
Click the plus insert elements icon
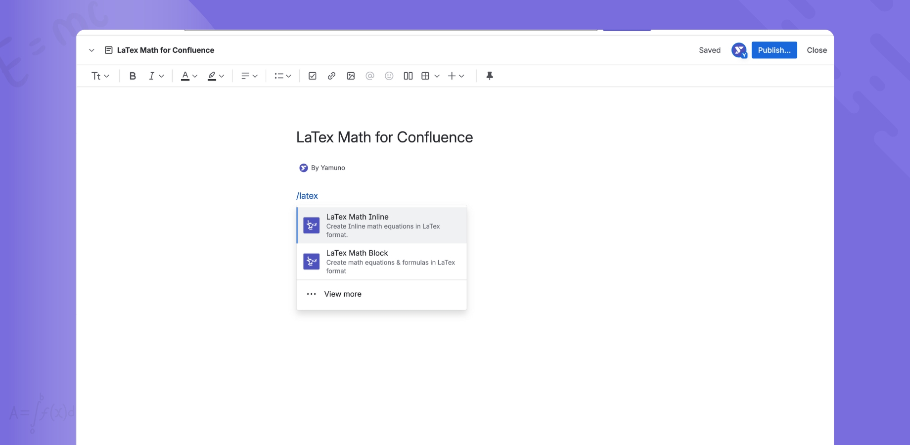[452, 76]
